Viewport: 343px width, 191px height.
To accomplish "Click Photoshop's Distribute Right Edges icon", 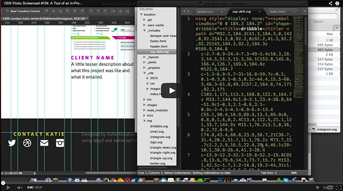I will [x=127, y=11].
